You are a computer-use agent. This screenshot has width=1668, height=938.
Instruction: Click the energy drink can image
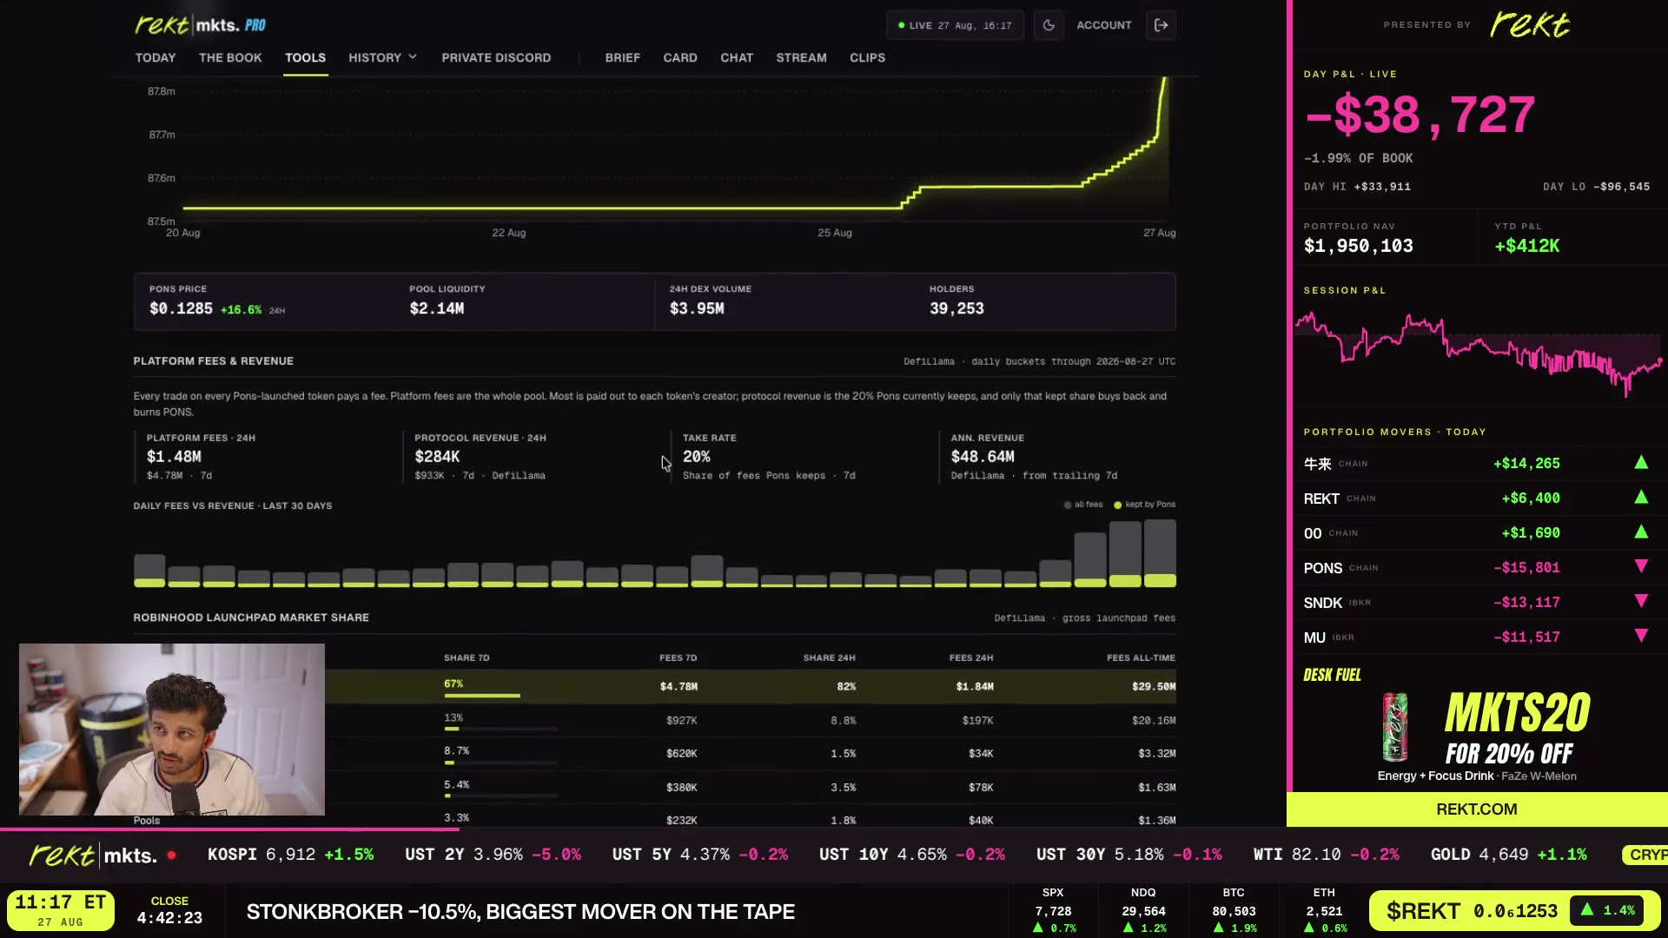click(x=1395, y=727)
